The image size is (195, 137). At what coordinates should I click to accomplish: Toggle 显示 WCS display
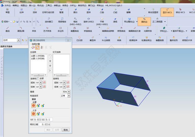167,12
